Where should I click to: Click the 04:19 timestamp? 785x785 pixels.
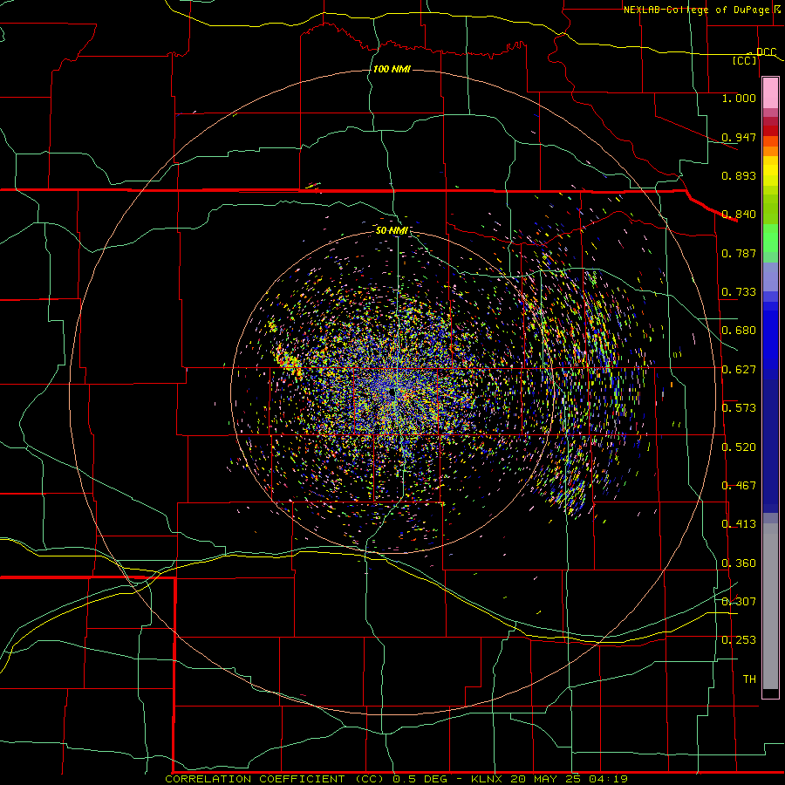610,779
